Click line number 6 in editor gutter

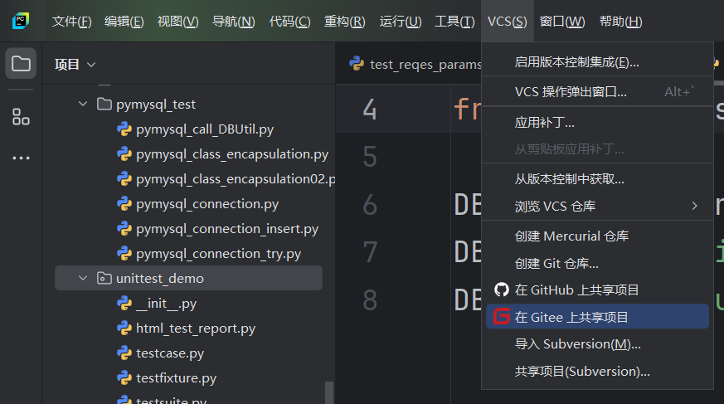(x=370, y=205)
